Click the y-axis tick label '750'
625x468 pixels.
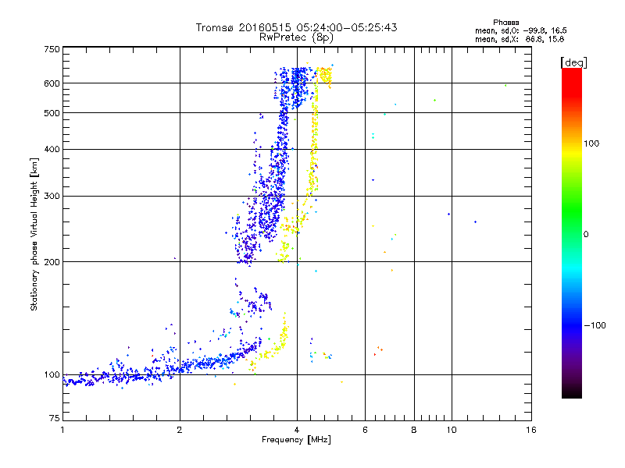pyautogui.click(x=52, y=49)
